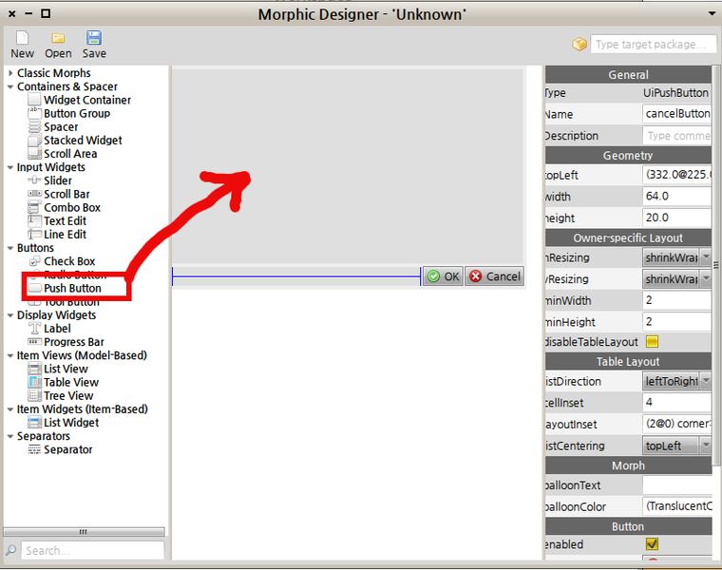Viewport: 722px width, 570px height.
Task: Toggle the enabled checkbox under Button
Action: [652, 544]
